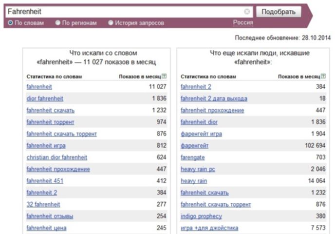Screen dimensions: 335x234
Task: Open the 'игра +для джойстика' link
Action: pyautogui.click(x=209, y=228)
